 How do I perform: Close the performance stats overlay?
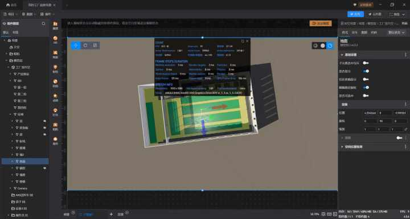pyautogui.click(x=247, y=41)
